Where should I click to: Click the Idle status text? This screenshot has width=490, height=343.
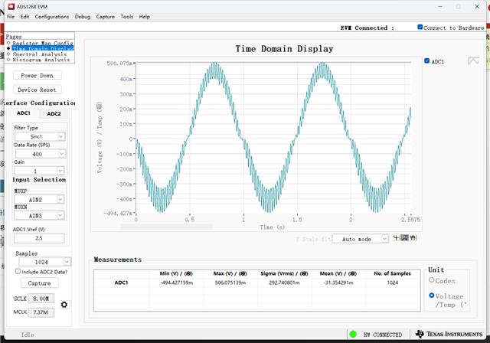[28, 335]
